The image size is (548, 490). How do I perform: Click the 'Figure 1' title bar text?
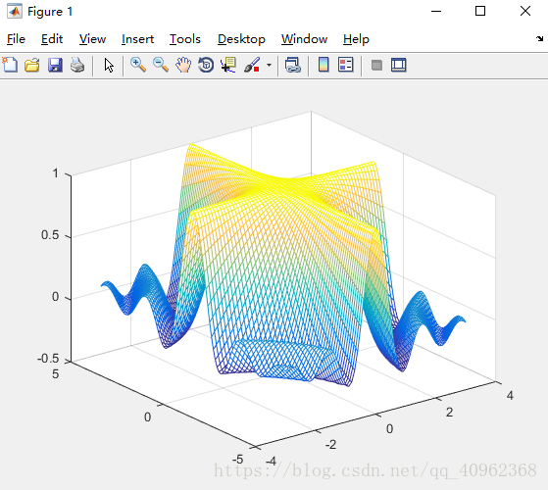(50, 12)
